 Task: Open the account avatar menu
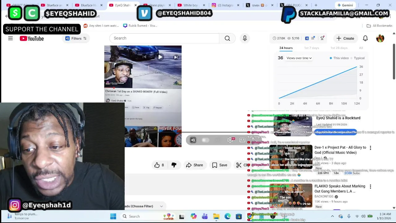click(x=380, y=38)
